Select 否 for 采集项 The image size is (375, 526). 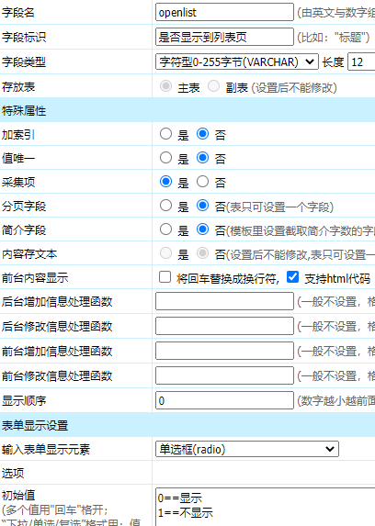202,182
